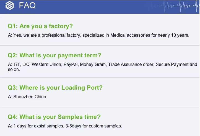
Task: Click the "L/C" payment option
Action: click(27, 65)
